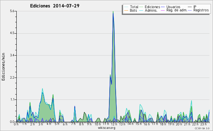
Task: Click the '3 h' x-axis tick label
Action: [x=40, y=124]
